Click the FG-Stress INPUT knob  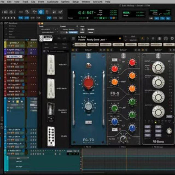(x=158, y=68)
